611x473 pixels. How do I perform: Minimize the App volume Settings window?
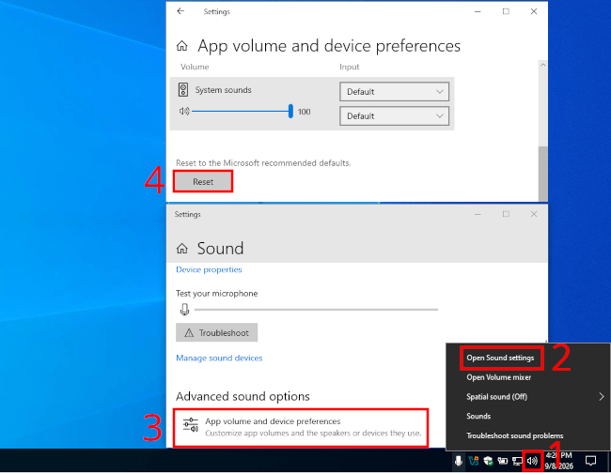(x=478, y=11)
